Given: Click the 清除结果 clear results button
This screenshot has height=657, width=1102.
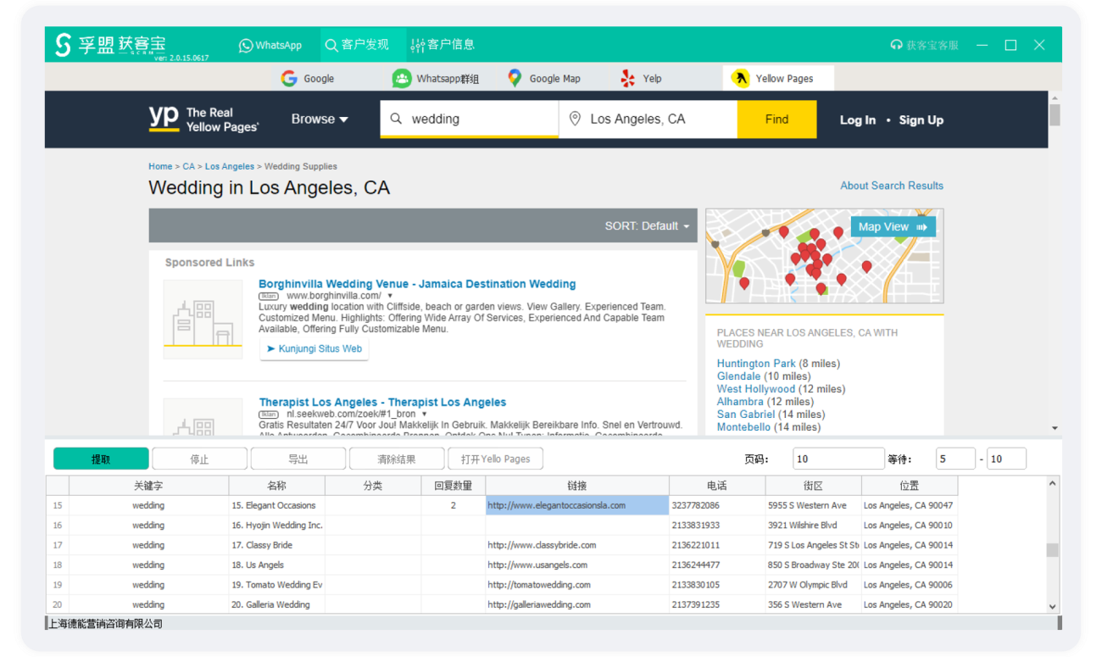Looking at the screenshot, I should tap(397, 459).
